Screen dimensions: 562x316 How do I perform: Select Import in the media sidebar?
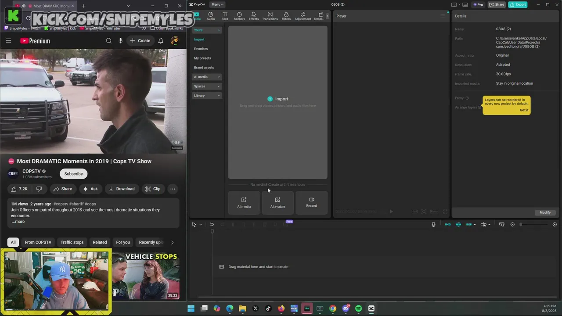[x=199, y=39]
